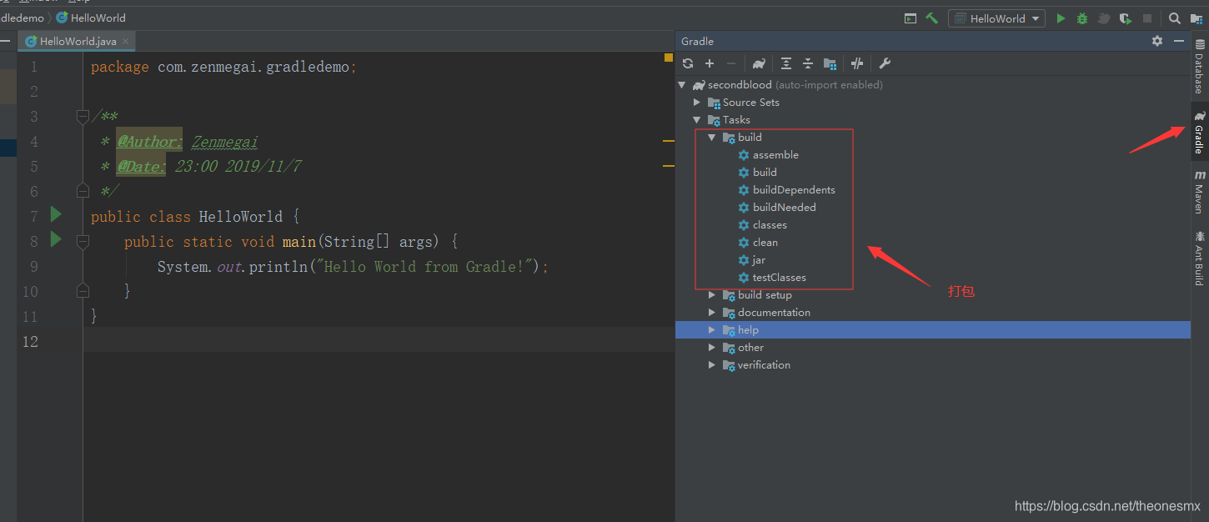Expand the build setup group
The height and width of the screenshot is (522, 1209).
pos(712,295)
